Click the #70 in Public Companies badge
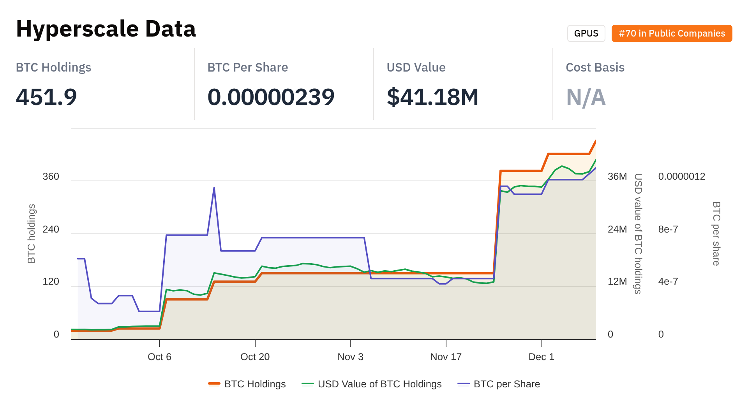This screenshot has width=748, height=420. point(672,33)
